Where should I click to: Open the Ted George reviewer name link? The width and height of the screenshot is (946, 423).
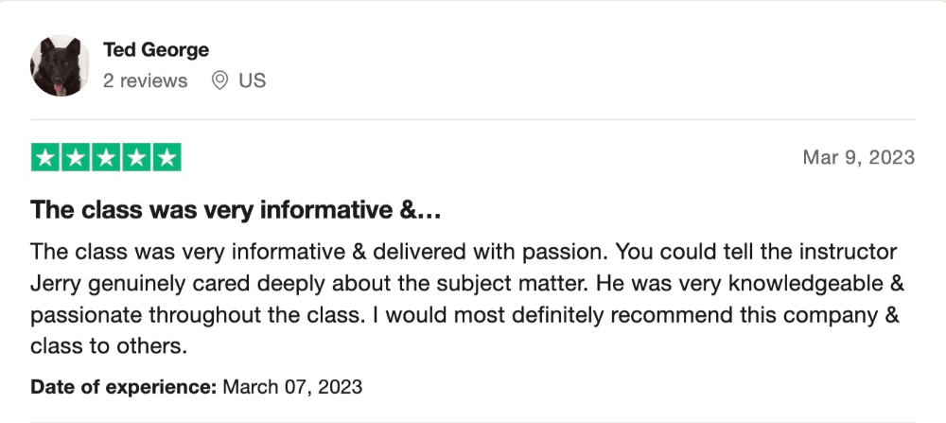point(156,49)
